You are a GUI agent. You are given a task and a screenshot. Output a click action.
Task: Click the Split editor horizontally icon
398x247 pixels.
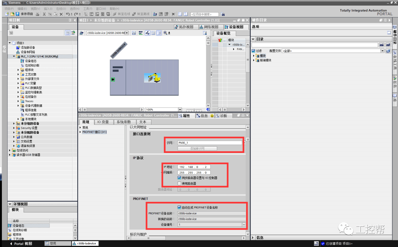180,14
